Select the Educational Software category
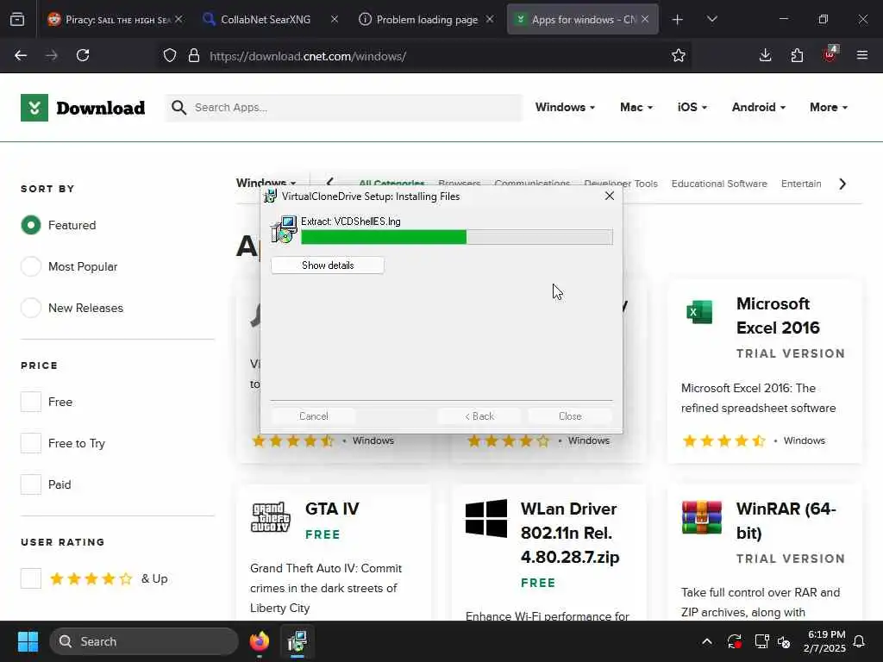This screenshot has width=883, height=662. point(719,184)
